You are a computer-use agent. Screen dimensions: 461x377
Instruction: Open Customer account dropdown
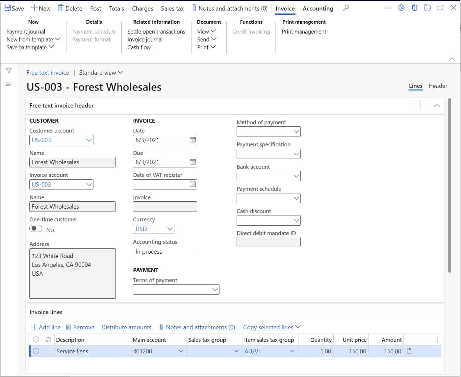point(89,140)
